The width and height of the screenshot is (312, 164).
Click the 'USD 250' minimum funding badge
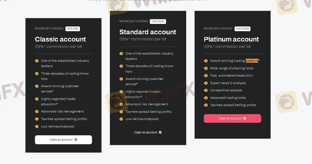pos(72,28)
